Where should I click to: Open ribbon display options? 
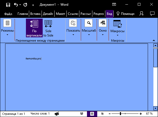click(114, 4)
